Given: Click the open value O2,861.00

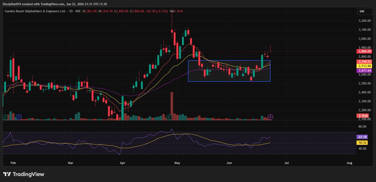Looking at the screenshot, I should 90,11.
